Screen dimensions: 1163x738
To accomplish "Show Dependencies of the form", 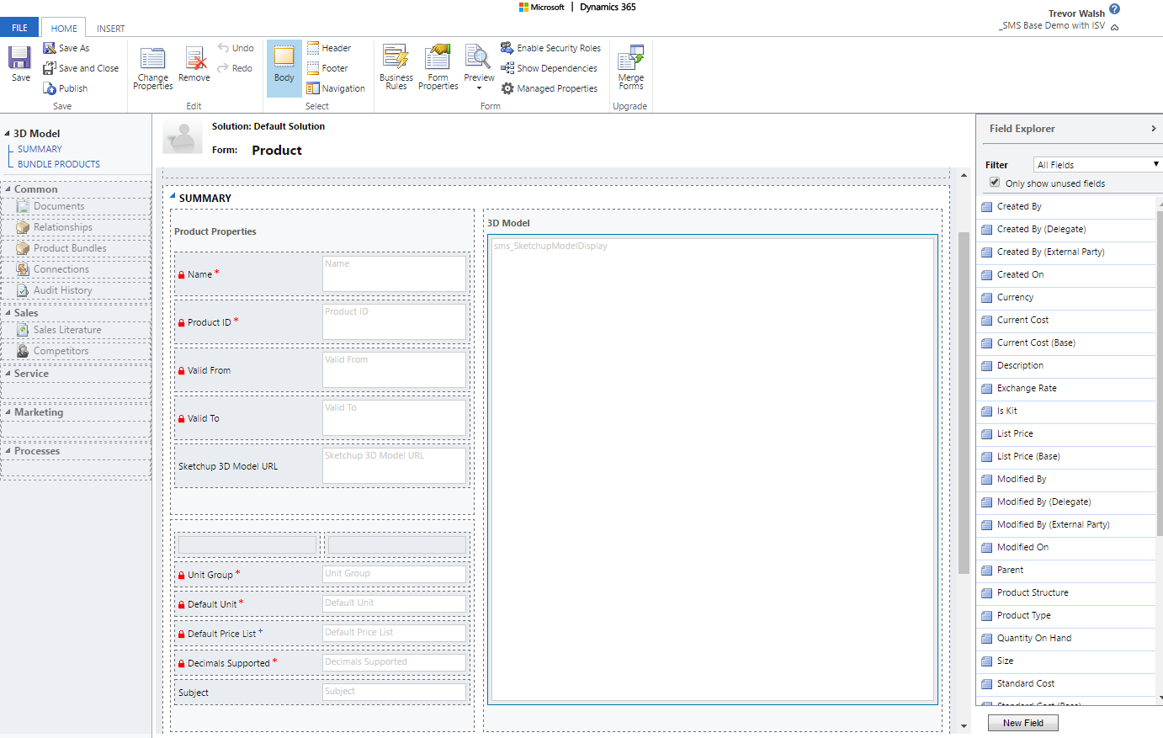I will pyautogui.click(x=549, y=68).
